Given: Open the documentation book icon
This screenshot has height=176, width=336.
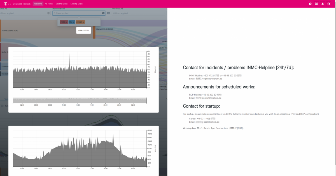Looking at the screenshot, I should pos(316,4).
